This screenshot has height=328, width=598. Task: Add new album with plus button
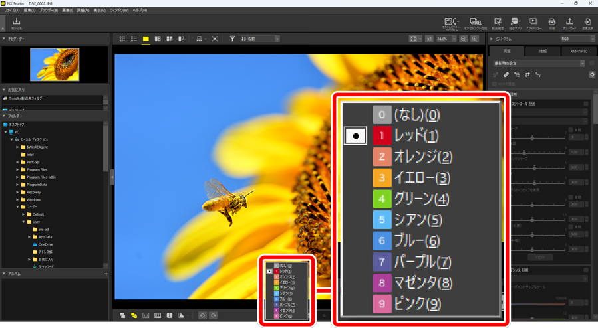tap(106, 274)
